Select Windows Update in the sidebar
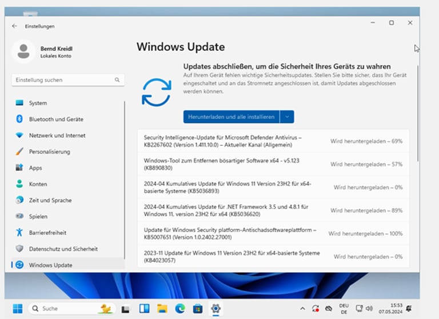The image size is (439, 319). (68, 265)
